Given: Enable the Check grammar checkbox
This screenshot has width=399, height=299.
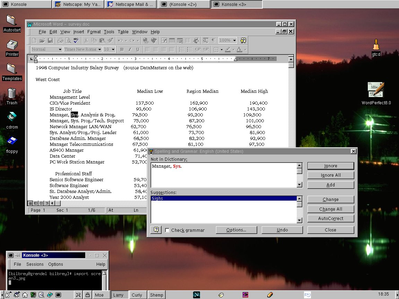Looking at the screenshot, I should pos(167,230).
